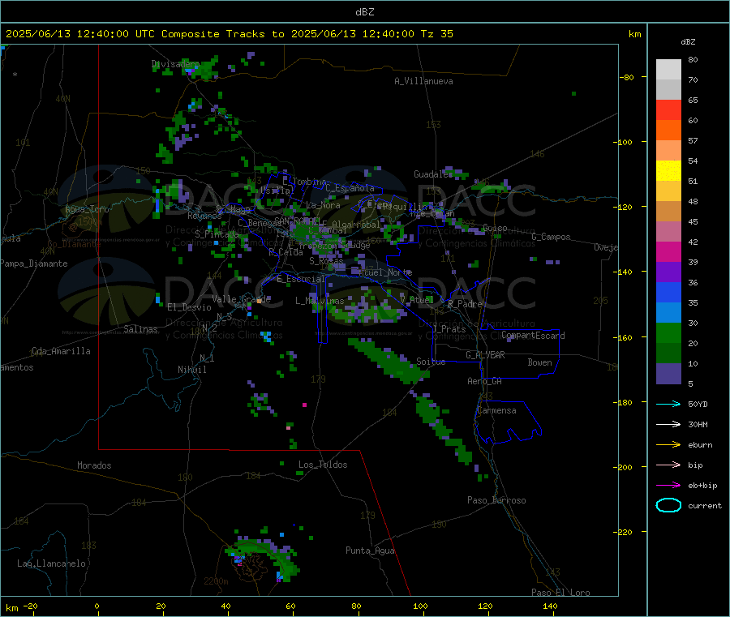Click the 'Carmensa' location label
Screen dimensions: 730x617
(496, 410)
